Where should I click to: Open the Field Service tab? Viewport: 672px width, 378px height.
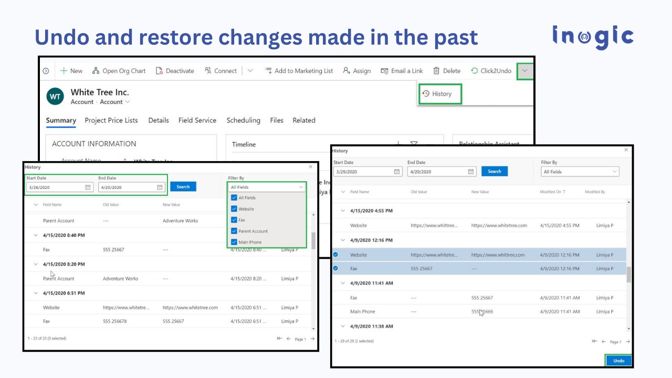pos(197,120)
